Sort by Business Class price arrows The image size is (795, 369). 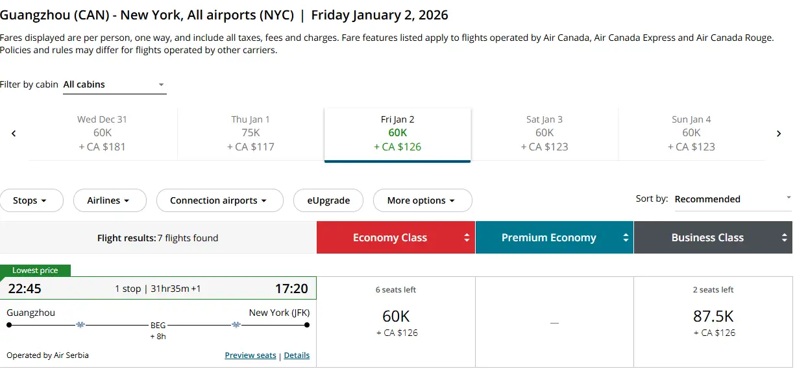pos(784,238)
